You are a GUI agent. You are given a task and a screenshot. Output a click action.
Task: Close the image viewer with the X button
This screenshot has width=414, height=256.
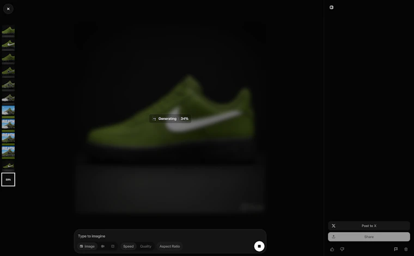(8, 9)
